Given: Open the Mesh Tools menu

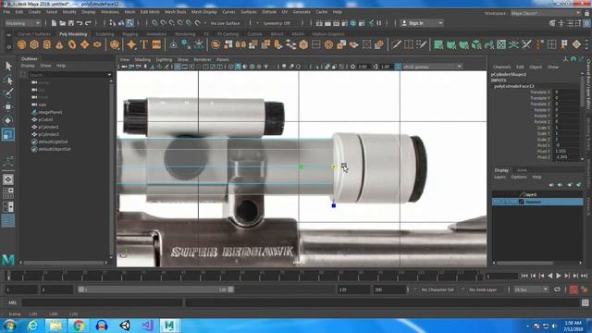Looking at the screenshot, I should click(175, 12).
